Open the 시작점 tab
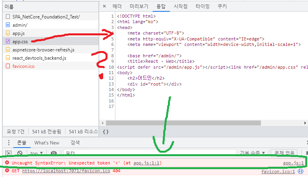The height and width of the screenshot is (177, 308). tap(180, 6)
